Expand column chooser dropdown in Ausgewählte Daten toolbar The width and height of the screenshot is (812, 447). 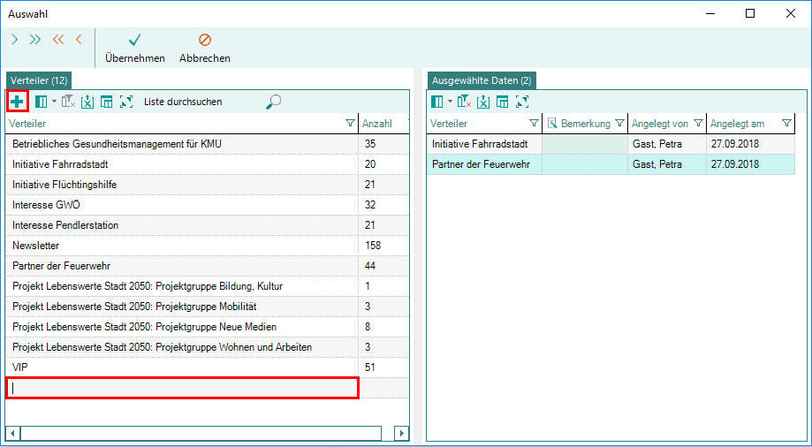(450, 102)
